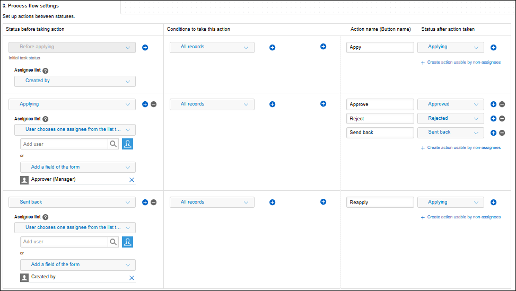Expand Created by assignee dropdown under Before applying
The image size is (516, 291).
click(x=75, y=81)
